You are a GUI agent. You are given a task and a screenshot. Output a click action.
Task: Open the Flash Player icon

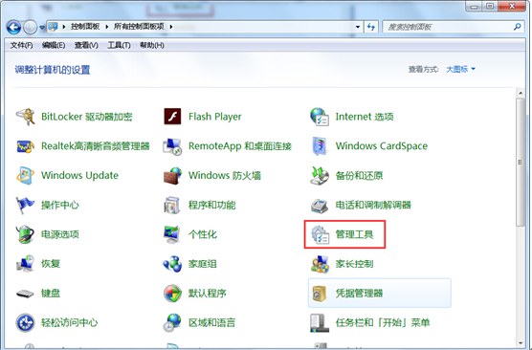172,117
